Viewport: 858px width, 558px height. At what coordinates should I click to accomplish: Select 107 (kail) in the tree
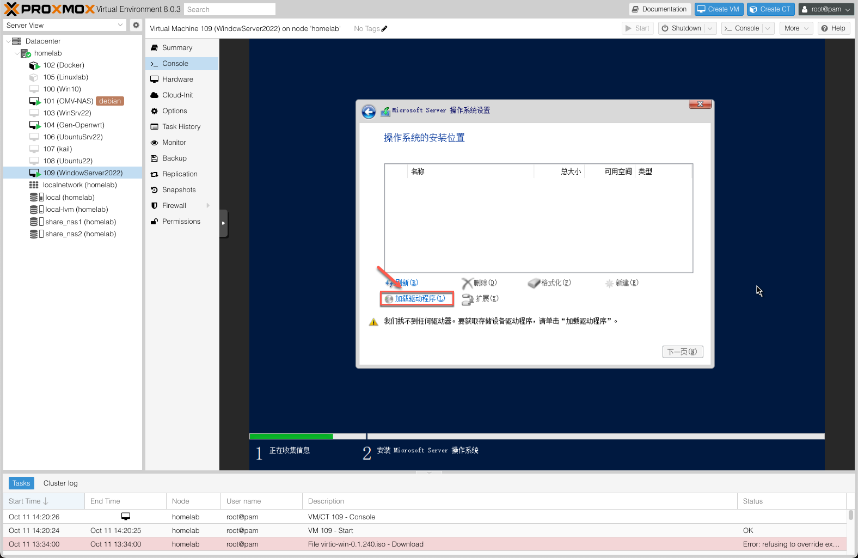click(x=72, y=149)
